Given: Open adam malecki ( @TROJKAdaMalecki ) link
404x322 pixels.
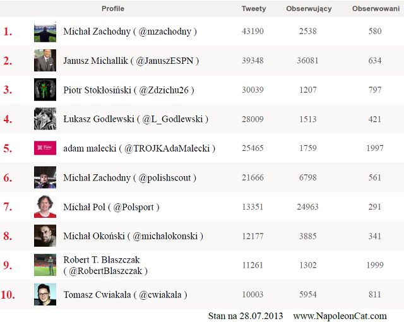Looking at the screenshot, I should [139, 149].
